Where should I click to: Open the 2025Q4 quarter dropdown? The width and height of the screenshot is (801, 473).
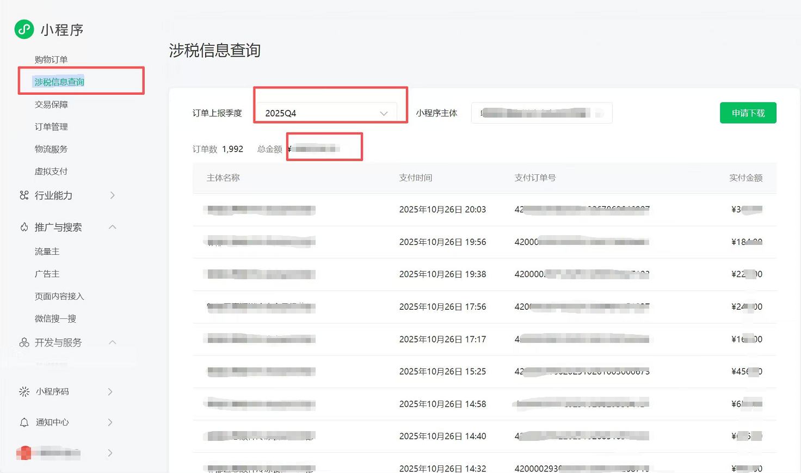327,113
